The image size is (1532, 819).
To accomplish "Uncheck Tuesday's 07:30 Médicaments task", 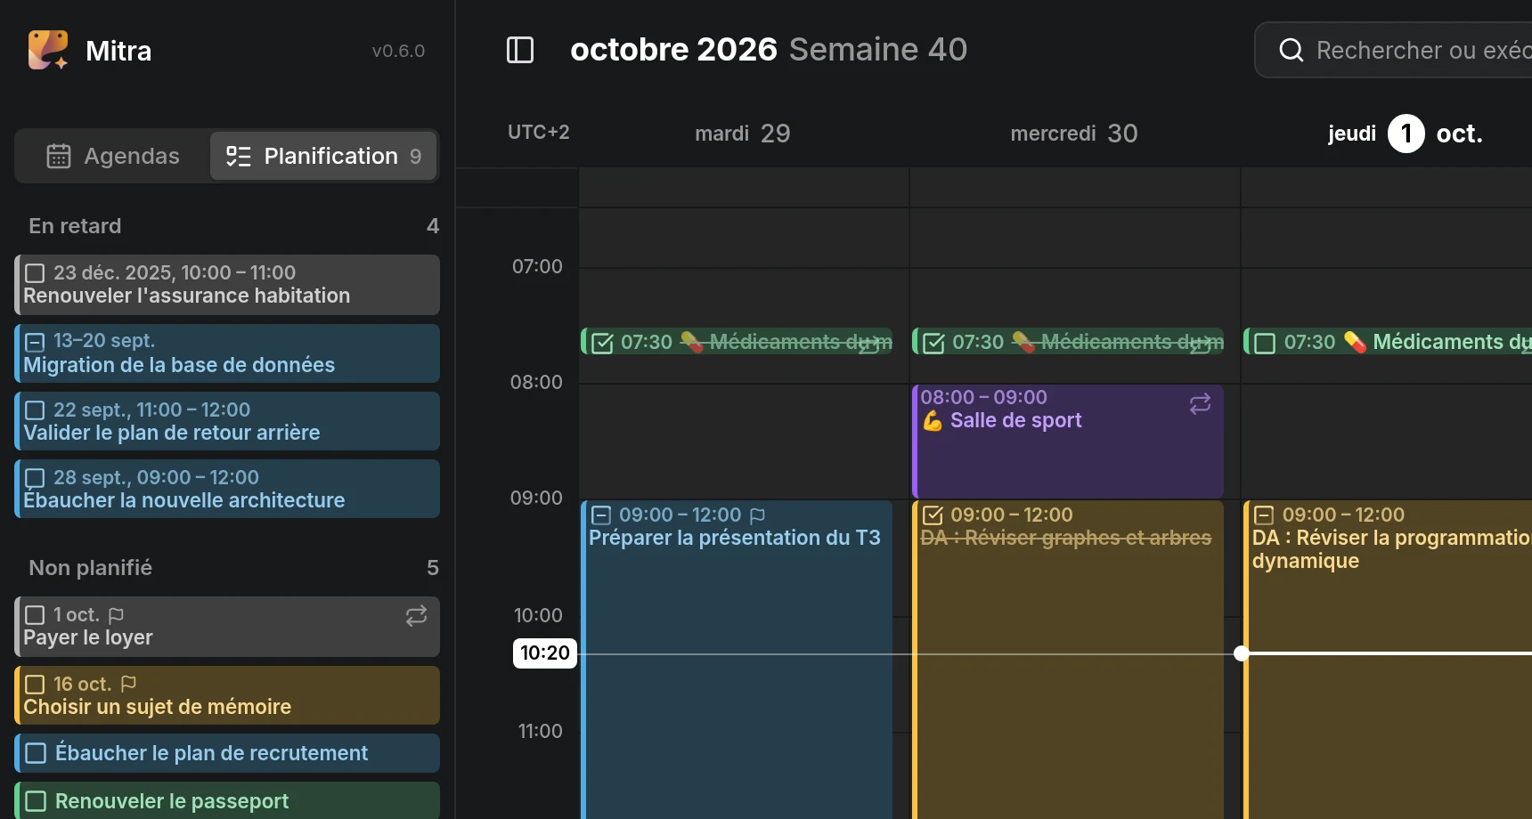I will (602, 343).
